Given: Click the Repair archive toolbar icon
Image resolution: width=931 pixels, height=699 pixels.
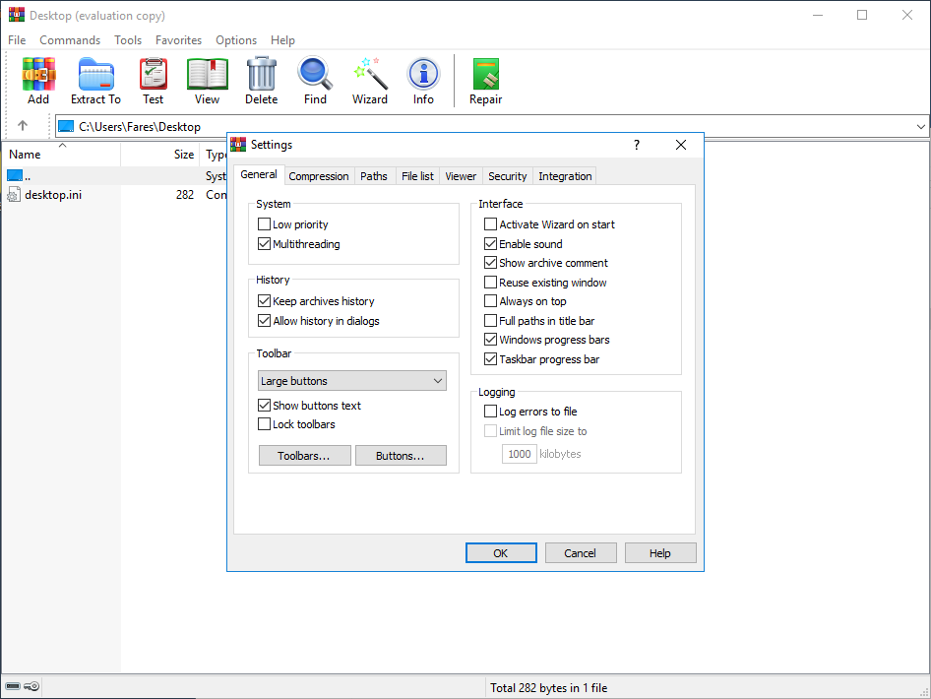Looking at the screenshot, I should click(x=486, y=74).
